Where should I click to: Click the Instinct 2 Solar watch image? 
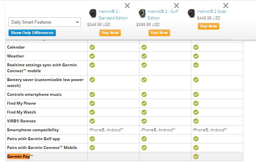[191, 13]
